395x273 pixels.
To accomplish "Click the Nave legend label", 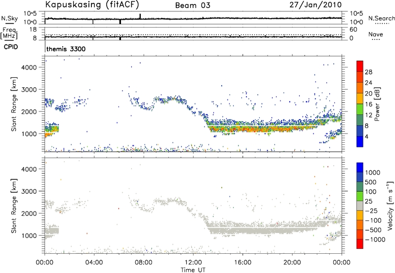I will click(x=376, y=34).
